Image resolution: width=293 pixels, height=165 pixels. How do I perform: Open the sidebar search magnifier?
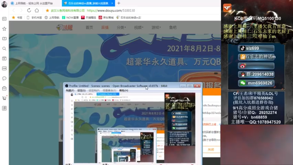(x=4, y=49)
